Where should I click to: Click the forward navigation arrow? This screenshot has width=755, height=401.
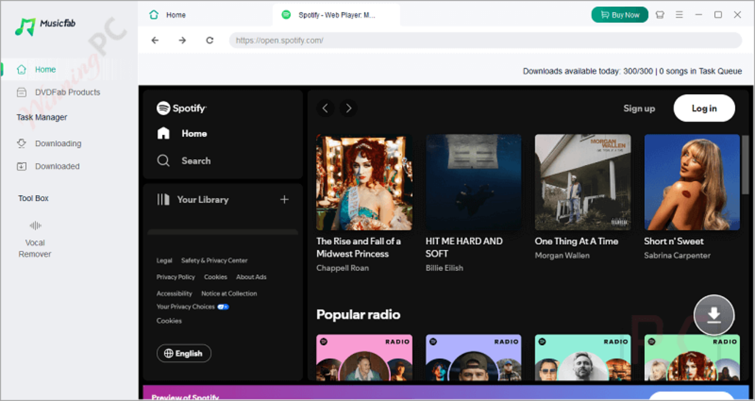click(182, 41)
